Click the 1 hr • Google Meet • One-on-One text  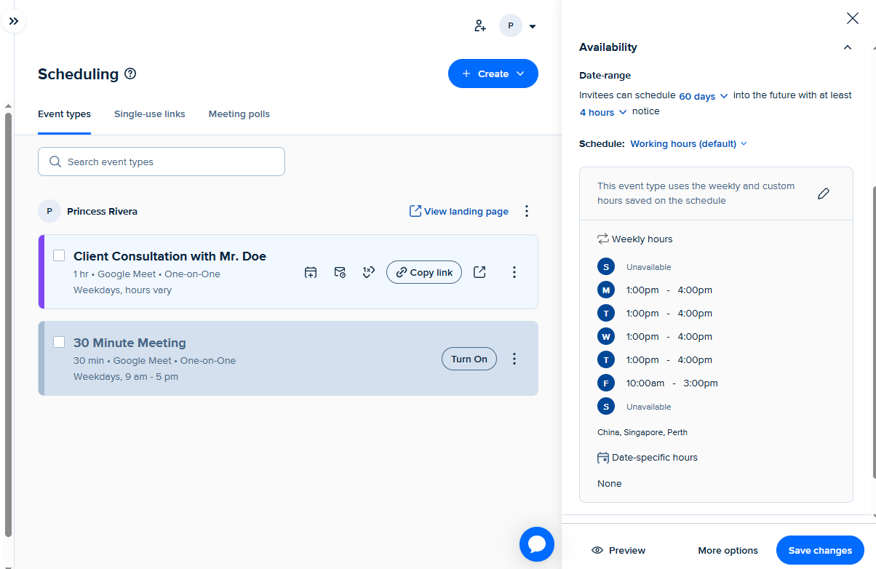point(147,274)
